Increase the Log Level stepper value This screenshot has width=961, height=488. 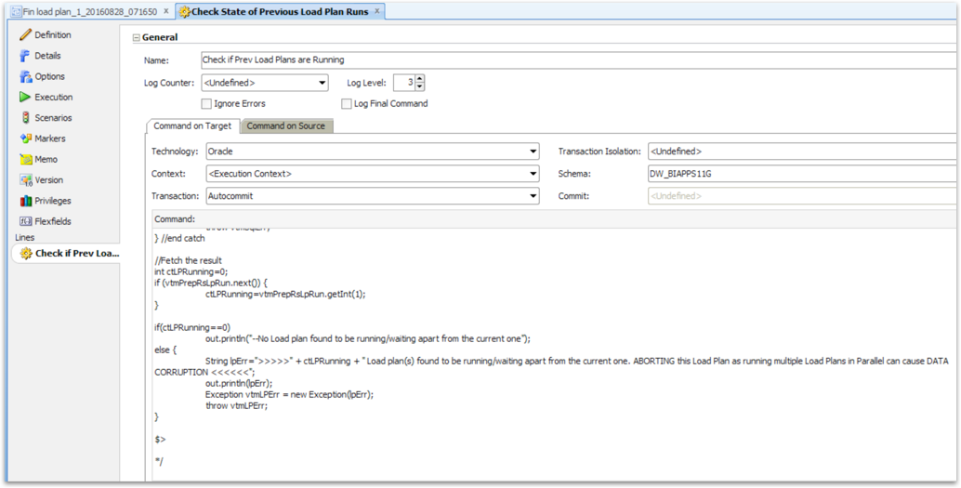coord(420,79)
